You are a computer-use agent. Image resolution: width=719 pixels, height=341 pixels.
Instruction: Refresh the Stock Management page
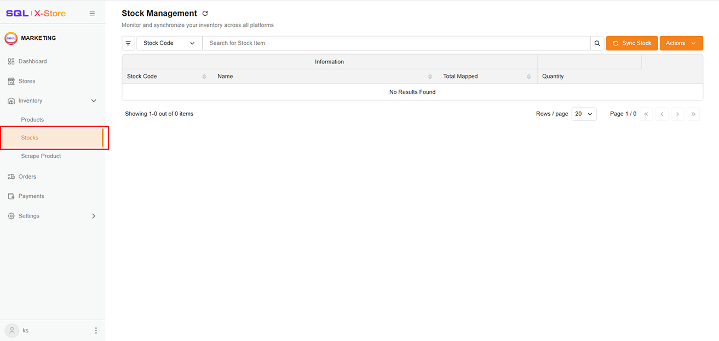tap(205, 14)
